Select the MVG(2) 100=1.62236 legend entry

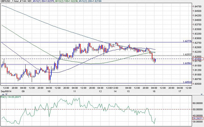(x=66, y=1)
